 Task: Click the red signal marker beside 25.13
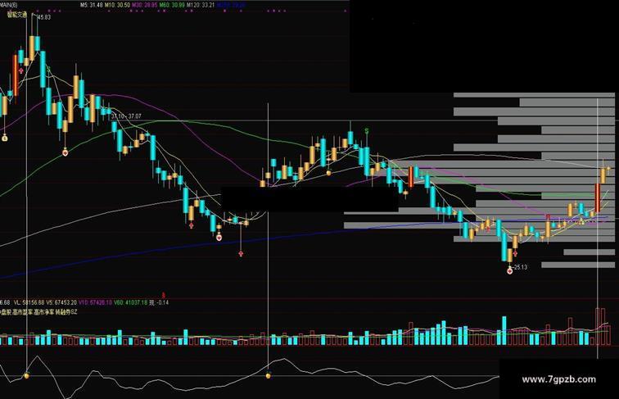509,270
